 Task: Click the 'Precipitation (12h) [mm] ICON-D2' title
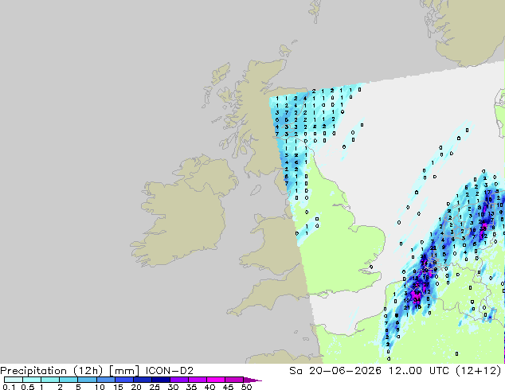[96, 371]
